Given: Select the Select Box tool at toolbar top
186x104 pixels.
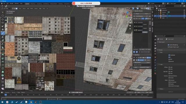Looking at the screenshot, I should coord(3,12).
